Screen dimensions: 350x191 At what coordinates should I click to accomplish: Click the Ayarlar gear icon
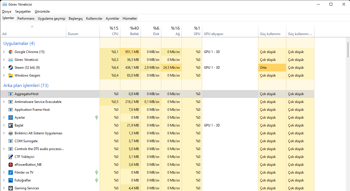coord(11,118)
